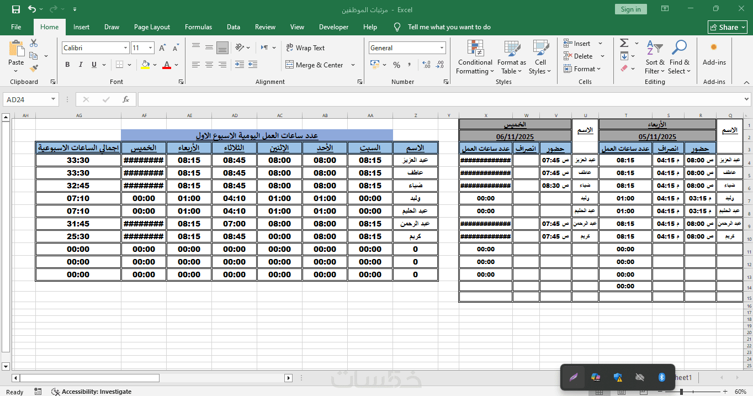Viewport: 753px width, 396px height.
Task: Toggle Underline formatting
Action: pos(94,65)
